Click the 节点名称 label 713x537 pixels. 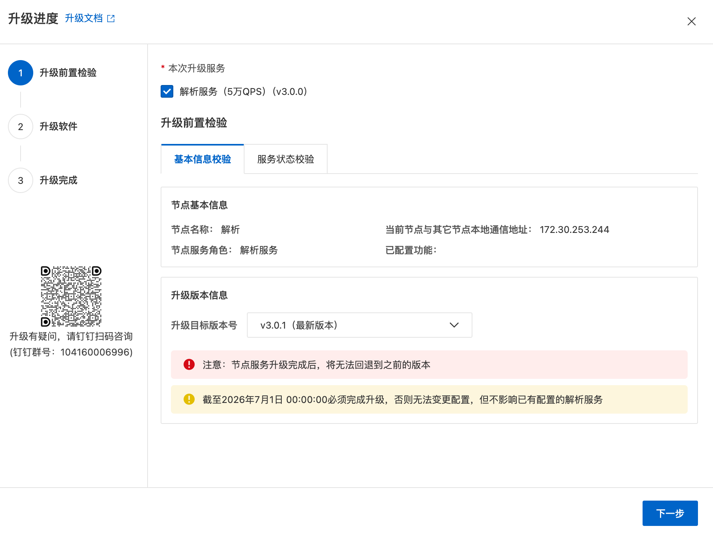pyautogui.click(x=192, y=230)
